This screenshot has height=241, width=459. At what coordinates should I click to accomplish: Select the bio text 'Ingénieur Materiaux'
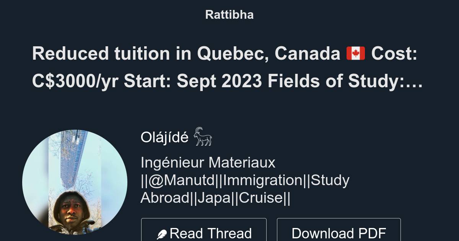pos(208,163)
